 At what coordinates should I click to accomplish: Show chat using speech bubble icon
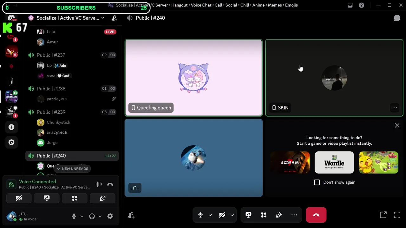[x=397, y=18]
